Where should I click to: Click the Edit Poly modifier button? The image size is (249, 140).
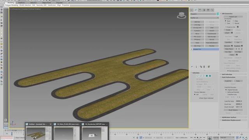pyautogui.click(x=197, y=22)
